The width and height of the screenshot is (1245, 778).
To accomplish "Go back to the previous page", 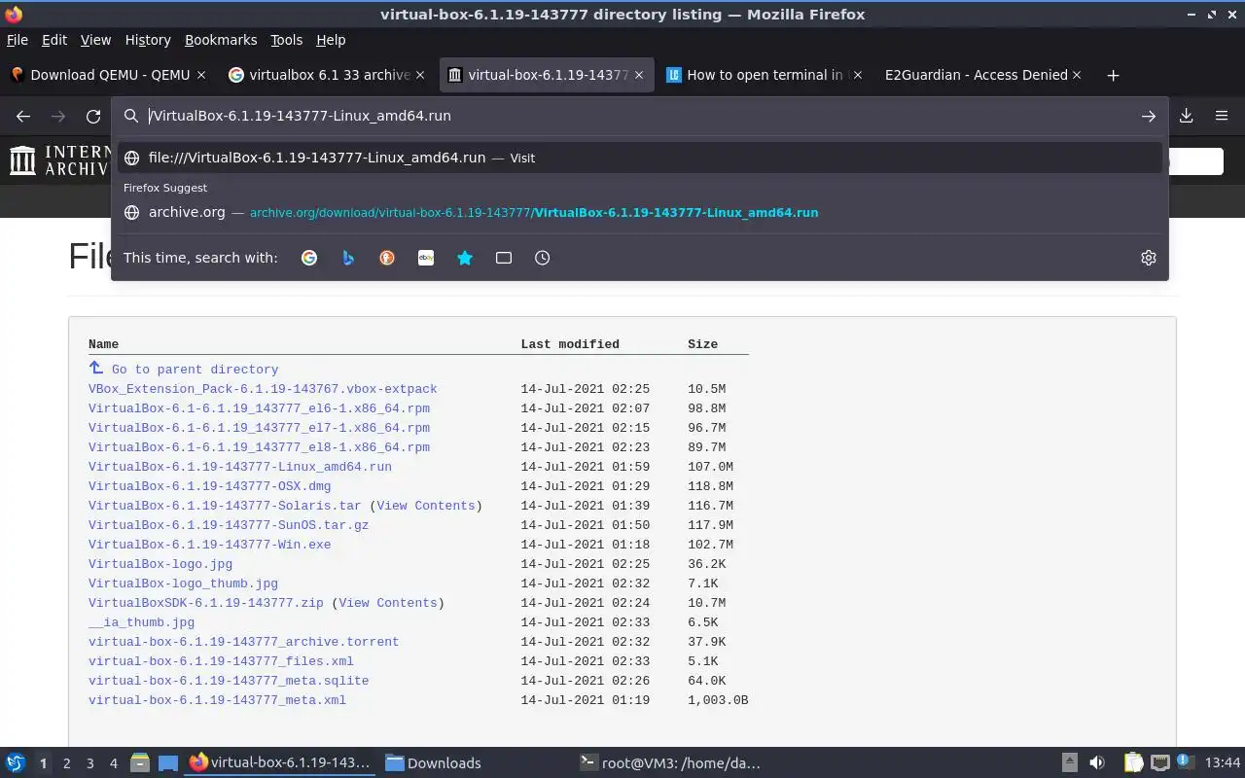I will [23, 116].
